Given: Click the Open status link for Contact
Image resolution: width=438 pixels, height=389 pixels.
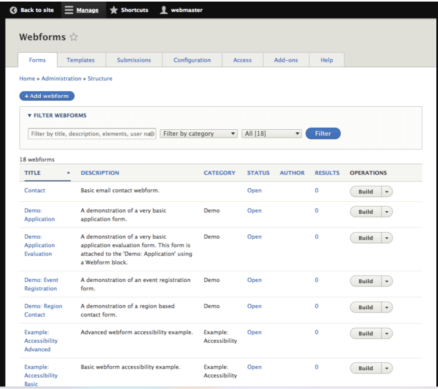Looking at the screenshot, I should tap(254, 190).
